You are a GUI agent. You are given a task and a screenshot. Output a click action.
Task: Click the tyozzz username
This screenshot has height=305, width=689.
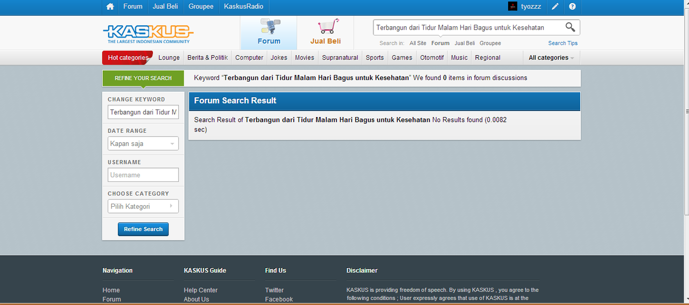(532, 6)
